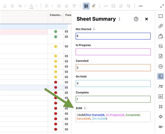Open the text alignment dropdown arrow

point(52,6)
